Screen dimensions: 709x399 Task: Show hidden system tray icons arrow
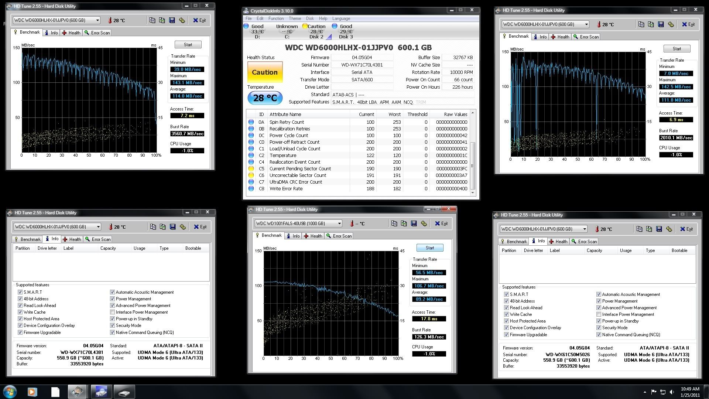645,392
